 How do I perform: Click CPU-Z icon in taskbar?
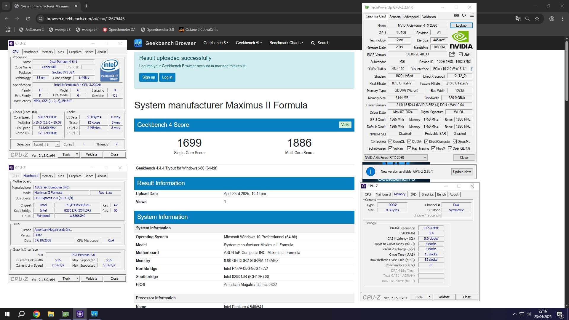point(80,314)
